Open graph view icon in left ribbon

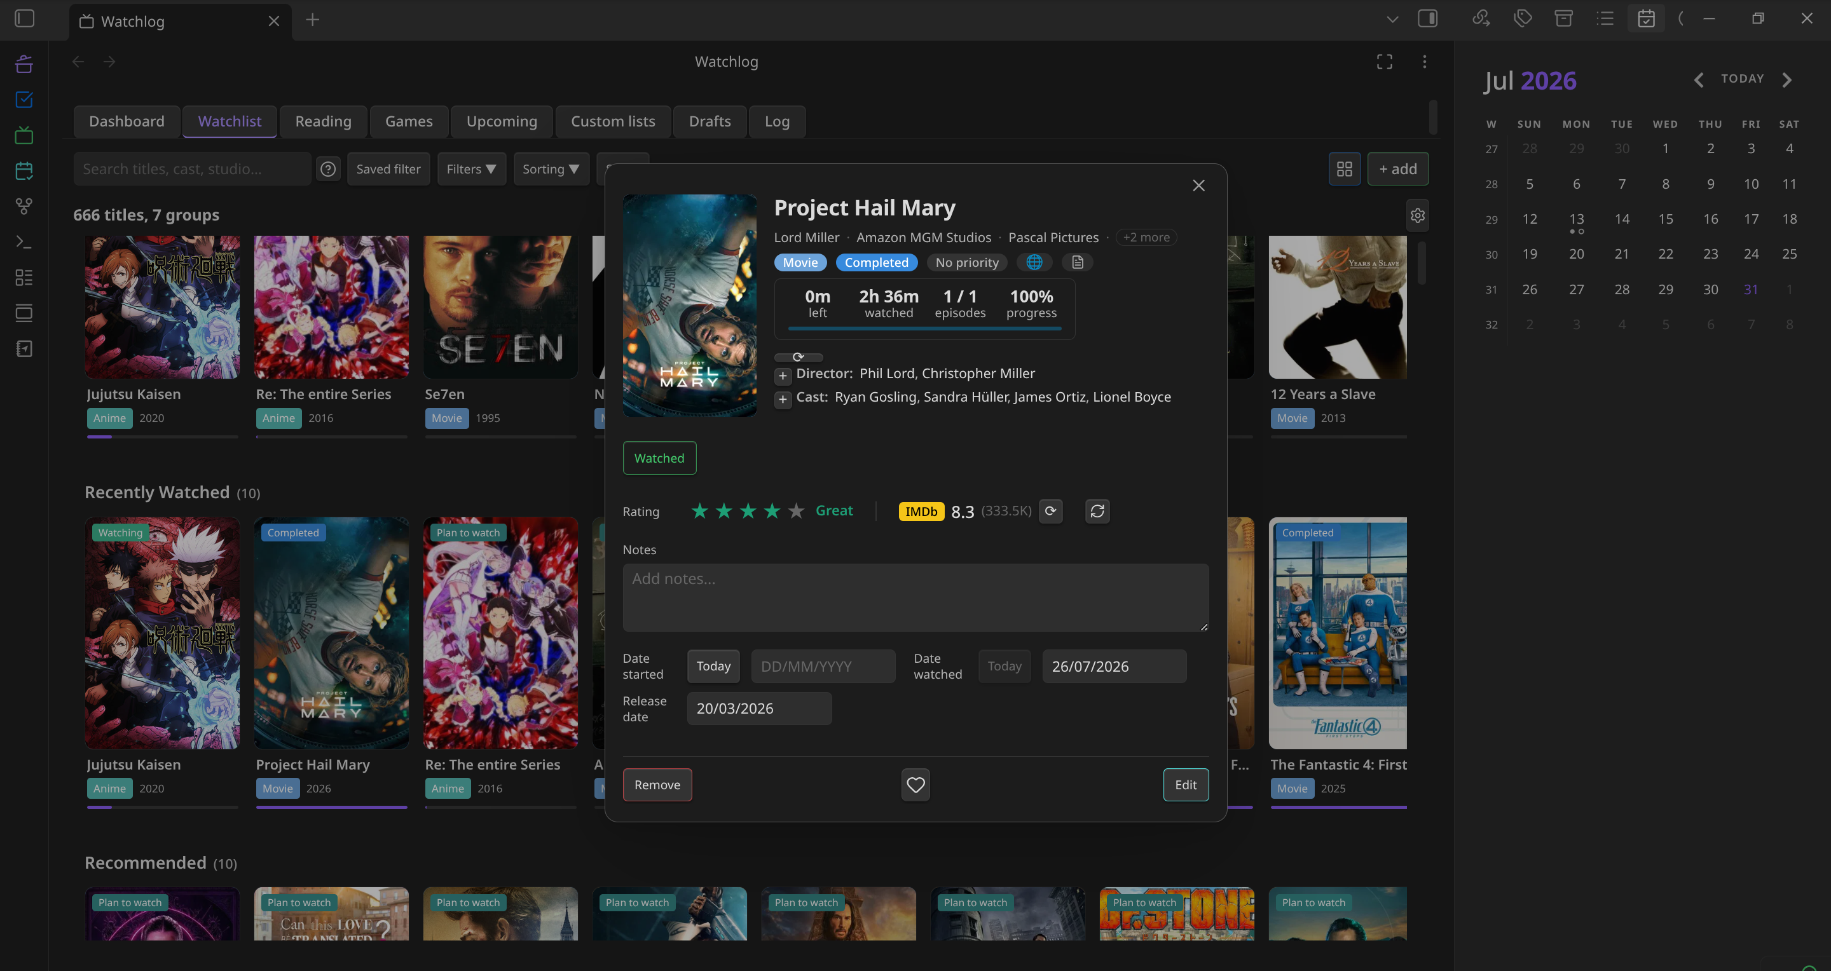24,206
